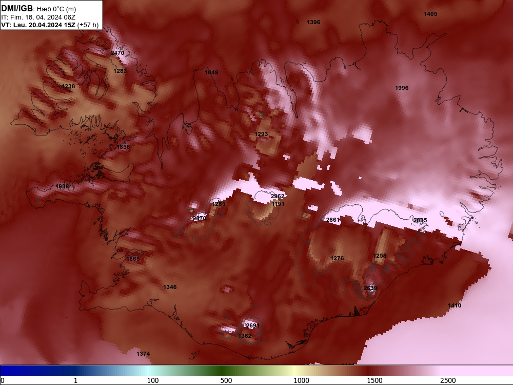Image resolution: width=513 pixels, height=385 pixels.
Task: Click the map value 1988
Action: pos(62,187)
